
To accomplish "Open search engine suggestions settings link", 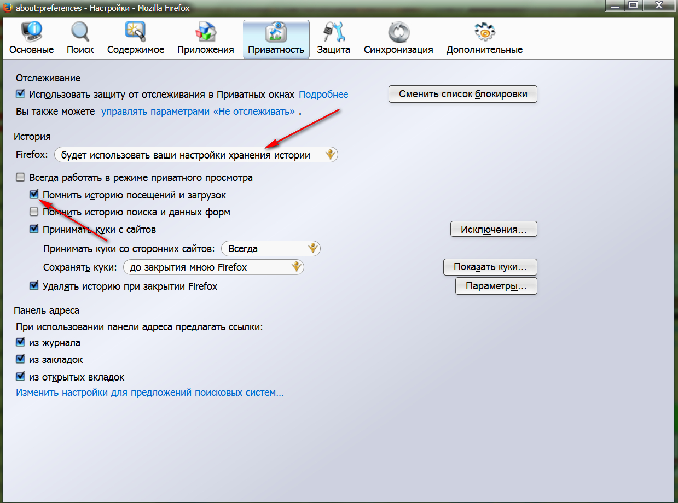I will pyautogui.click(x=150, y=393).
